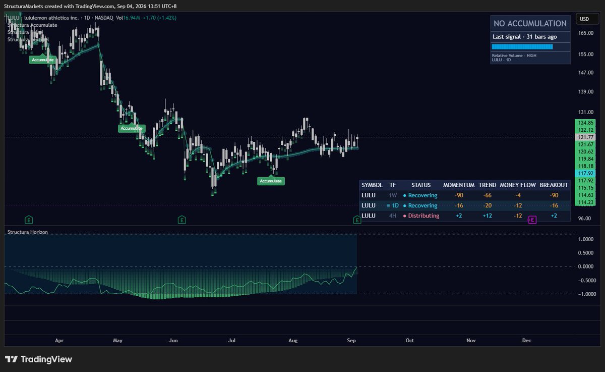
Task: Click the 0.0000 Horizon scale label
Action: [585, 267]
